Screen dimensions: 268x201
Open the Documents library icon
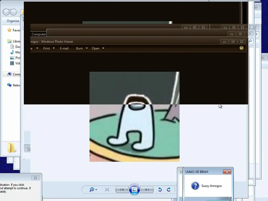[x=12, y=47]
